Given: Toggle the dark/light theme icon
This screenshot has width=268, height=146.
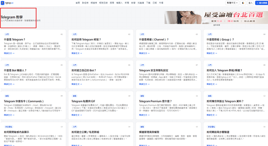Looking at the screenshot, I should point(243,3).
